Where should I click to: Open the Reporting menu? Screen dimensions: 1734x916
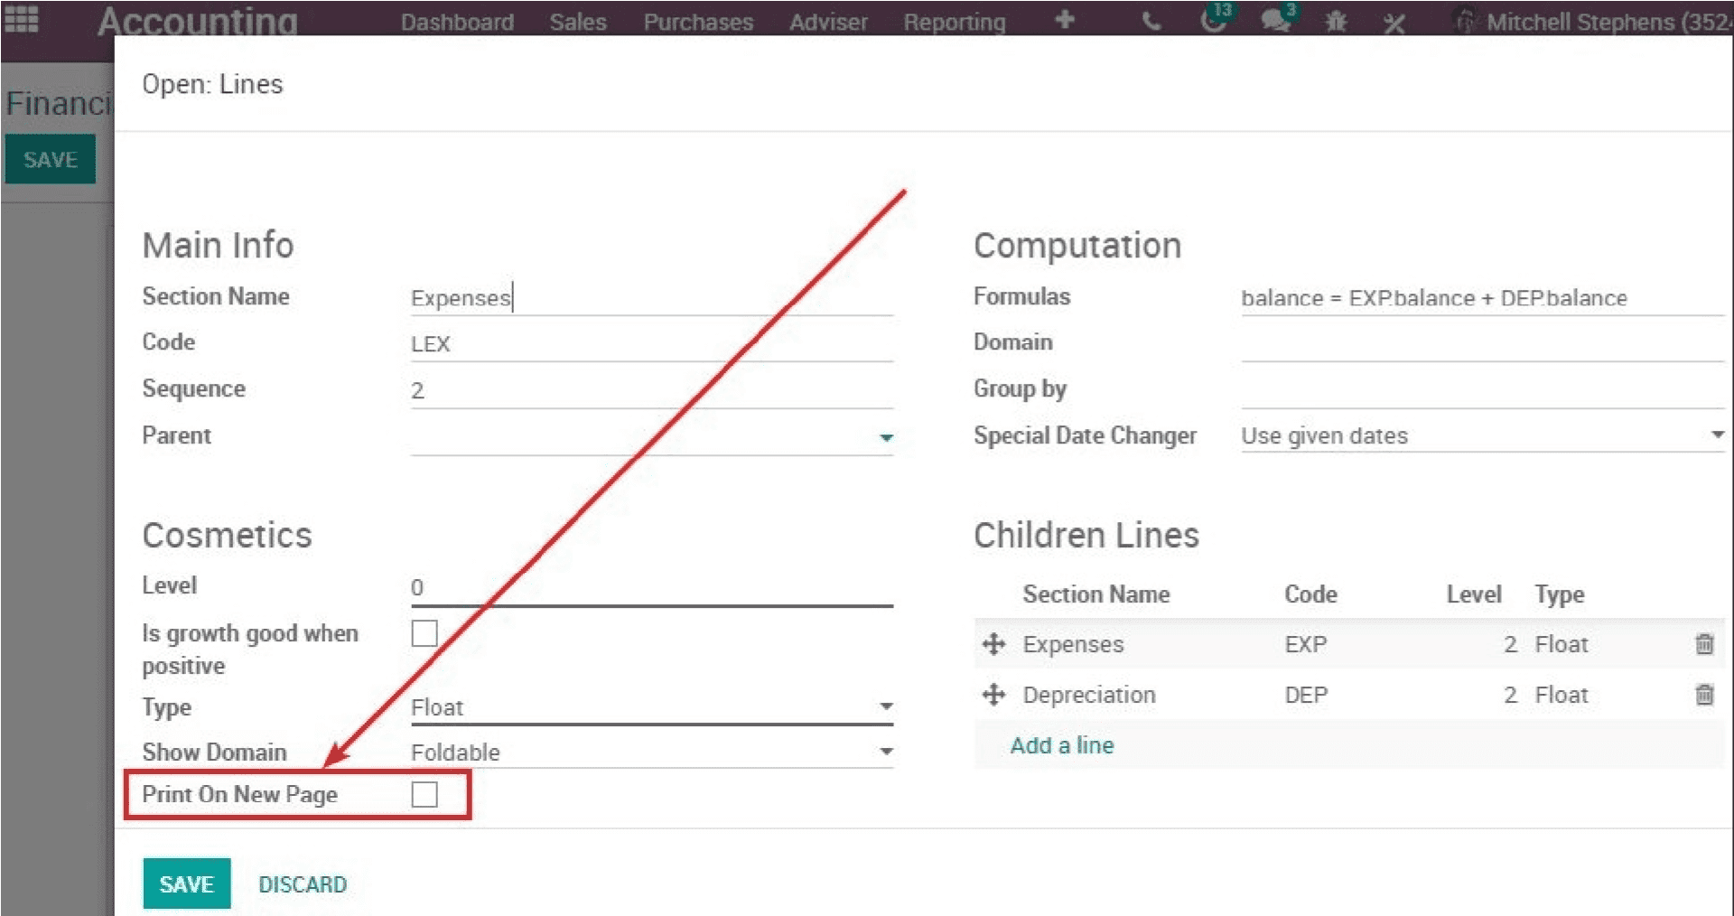click(x=955, y=23)
